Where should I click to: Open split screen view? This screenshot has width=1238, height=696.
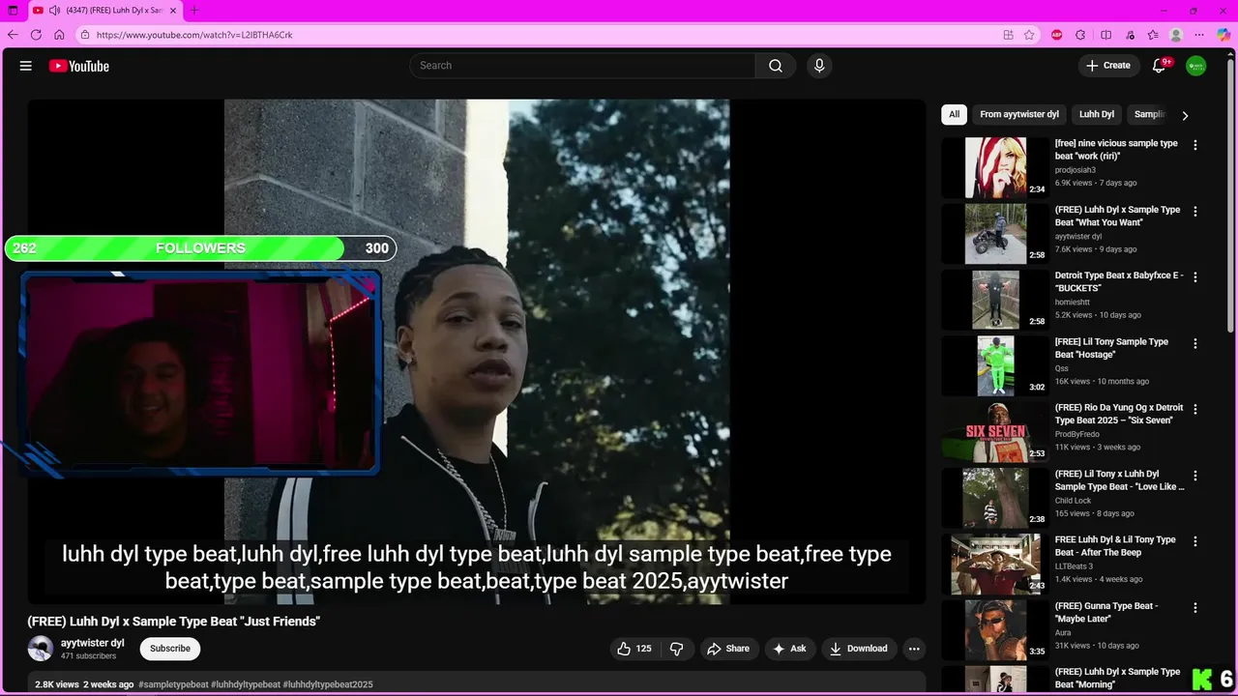point(1105,35)
